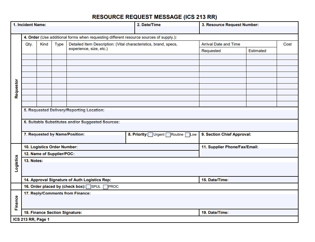The image size is (315, 242).
Task: Click the Incident Name input field
Action: point(73,30)
